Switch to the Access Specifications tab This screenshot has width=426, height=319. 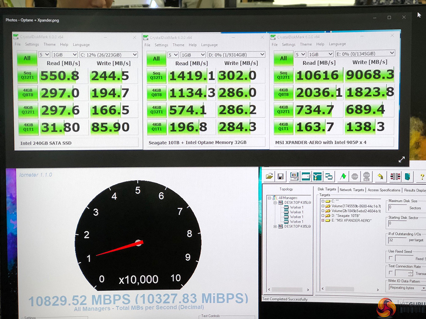tap(384, 190)
